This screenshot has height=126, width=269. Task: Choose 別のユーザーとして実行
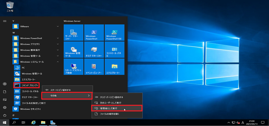pyautogui.click(x=117, y=103)
